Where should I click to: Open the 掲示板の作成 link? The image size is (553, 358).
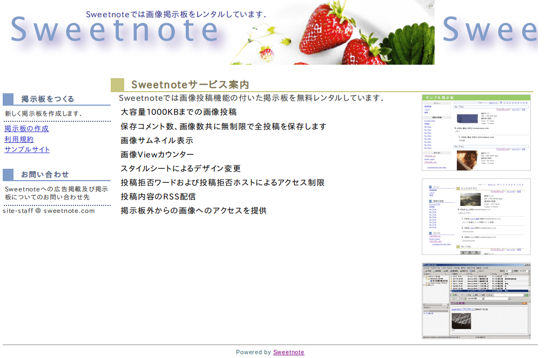[x=26, y=128]
